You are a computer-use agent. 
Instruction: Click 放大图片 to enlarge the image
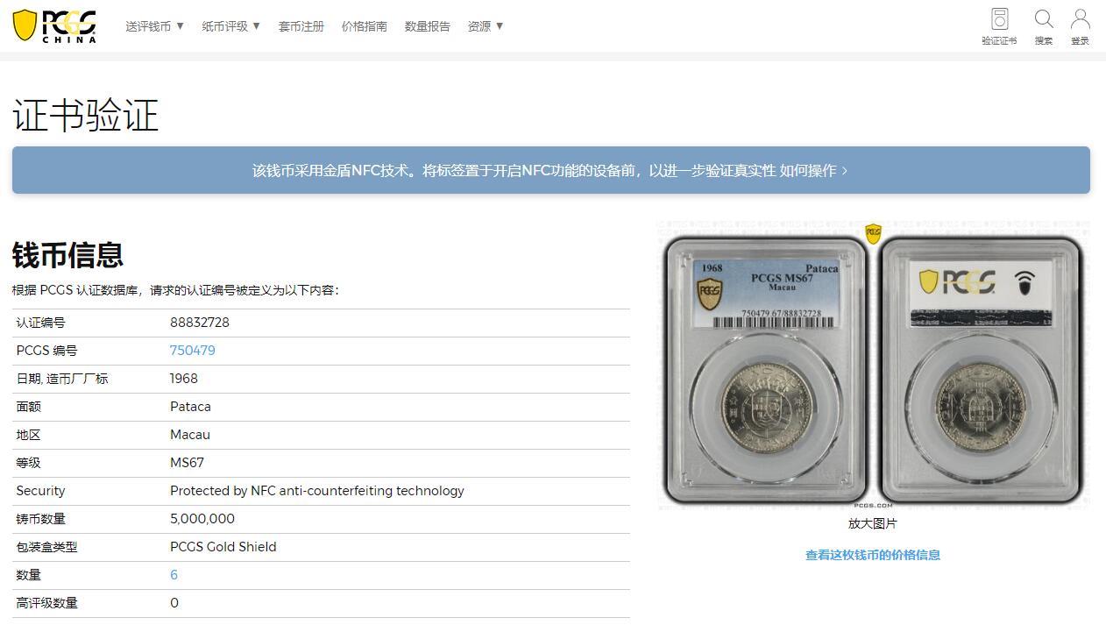pos(873,523)
